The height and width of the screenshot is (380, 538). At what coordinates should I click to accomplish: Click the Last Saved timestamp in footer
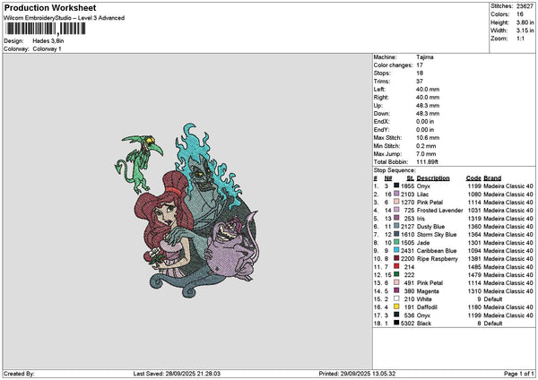(177, 374)
